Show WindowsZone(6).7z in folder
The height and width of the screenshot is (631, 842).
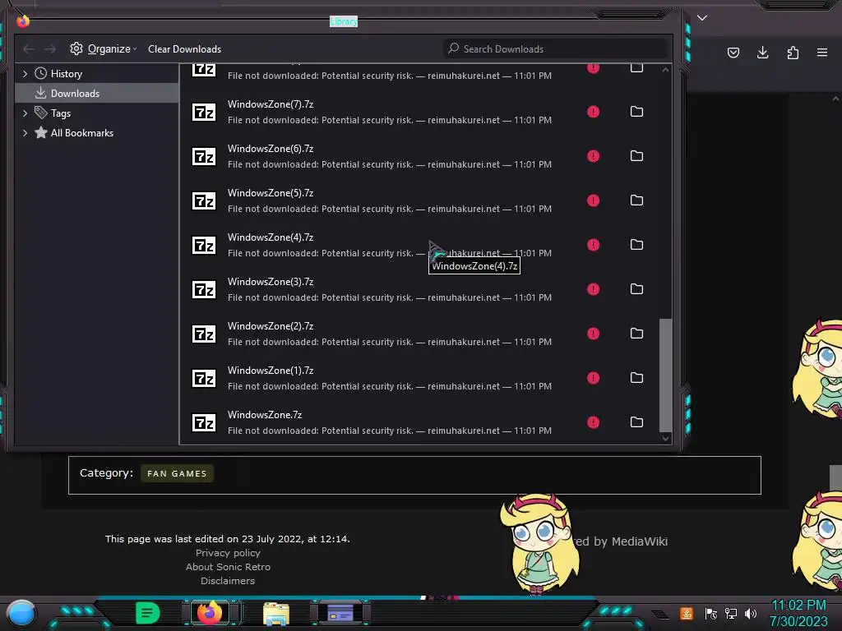(x=636, y=156)
